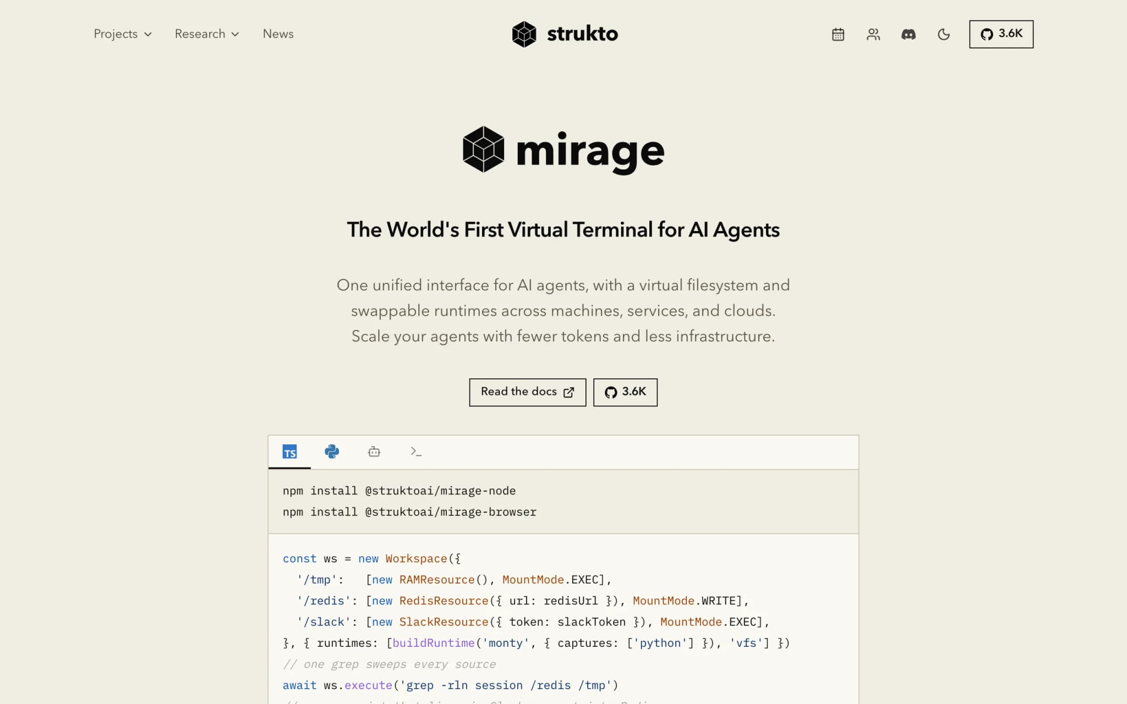Viewport: 1127px width, 704px height.
Task: Open the News menu item
Action: click(278, 34)
